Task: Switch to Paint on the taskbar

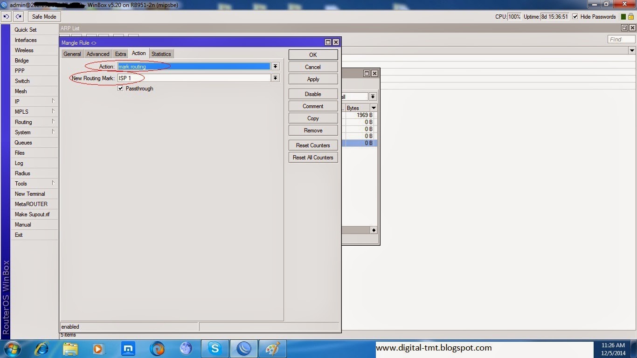Action: [x=273, y=349]
